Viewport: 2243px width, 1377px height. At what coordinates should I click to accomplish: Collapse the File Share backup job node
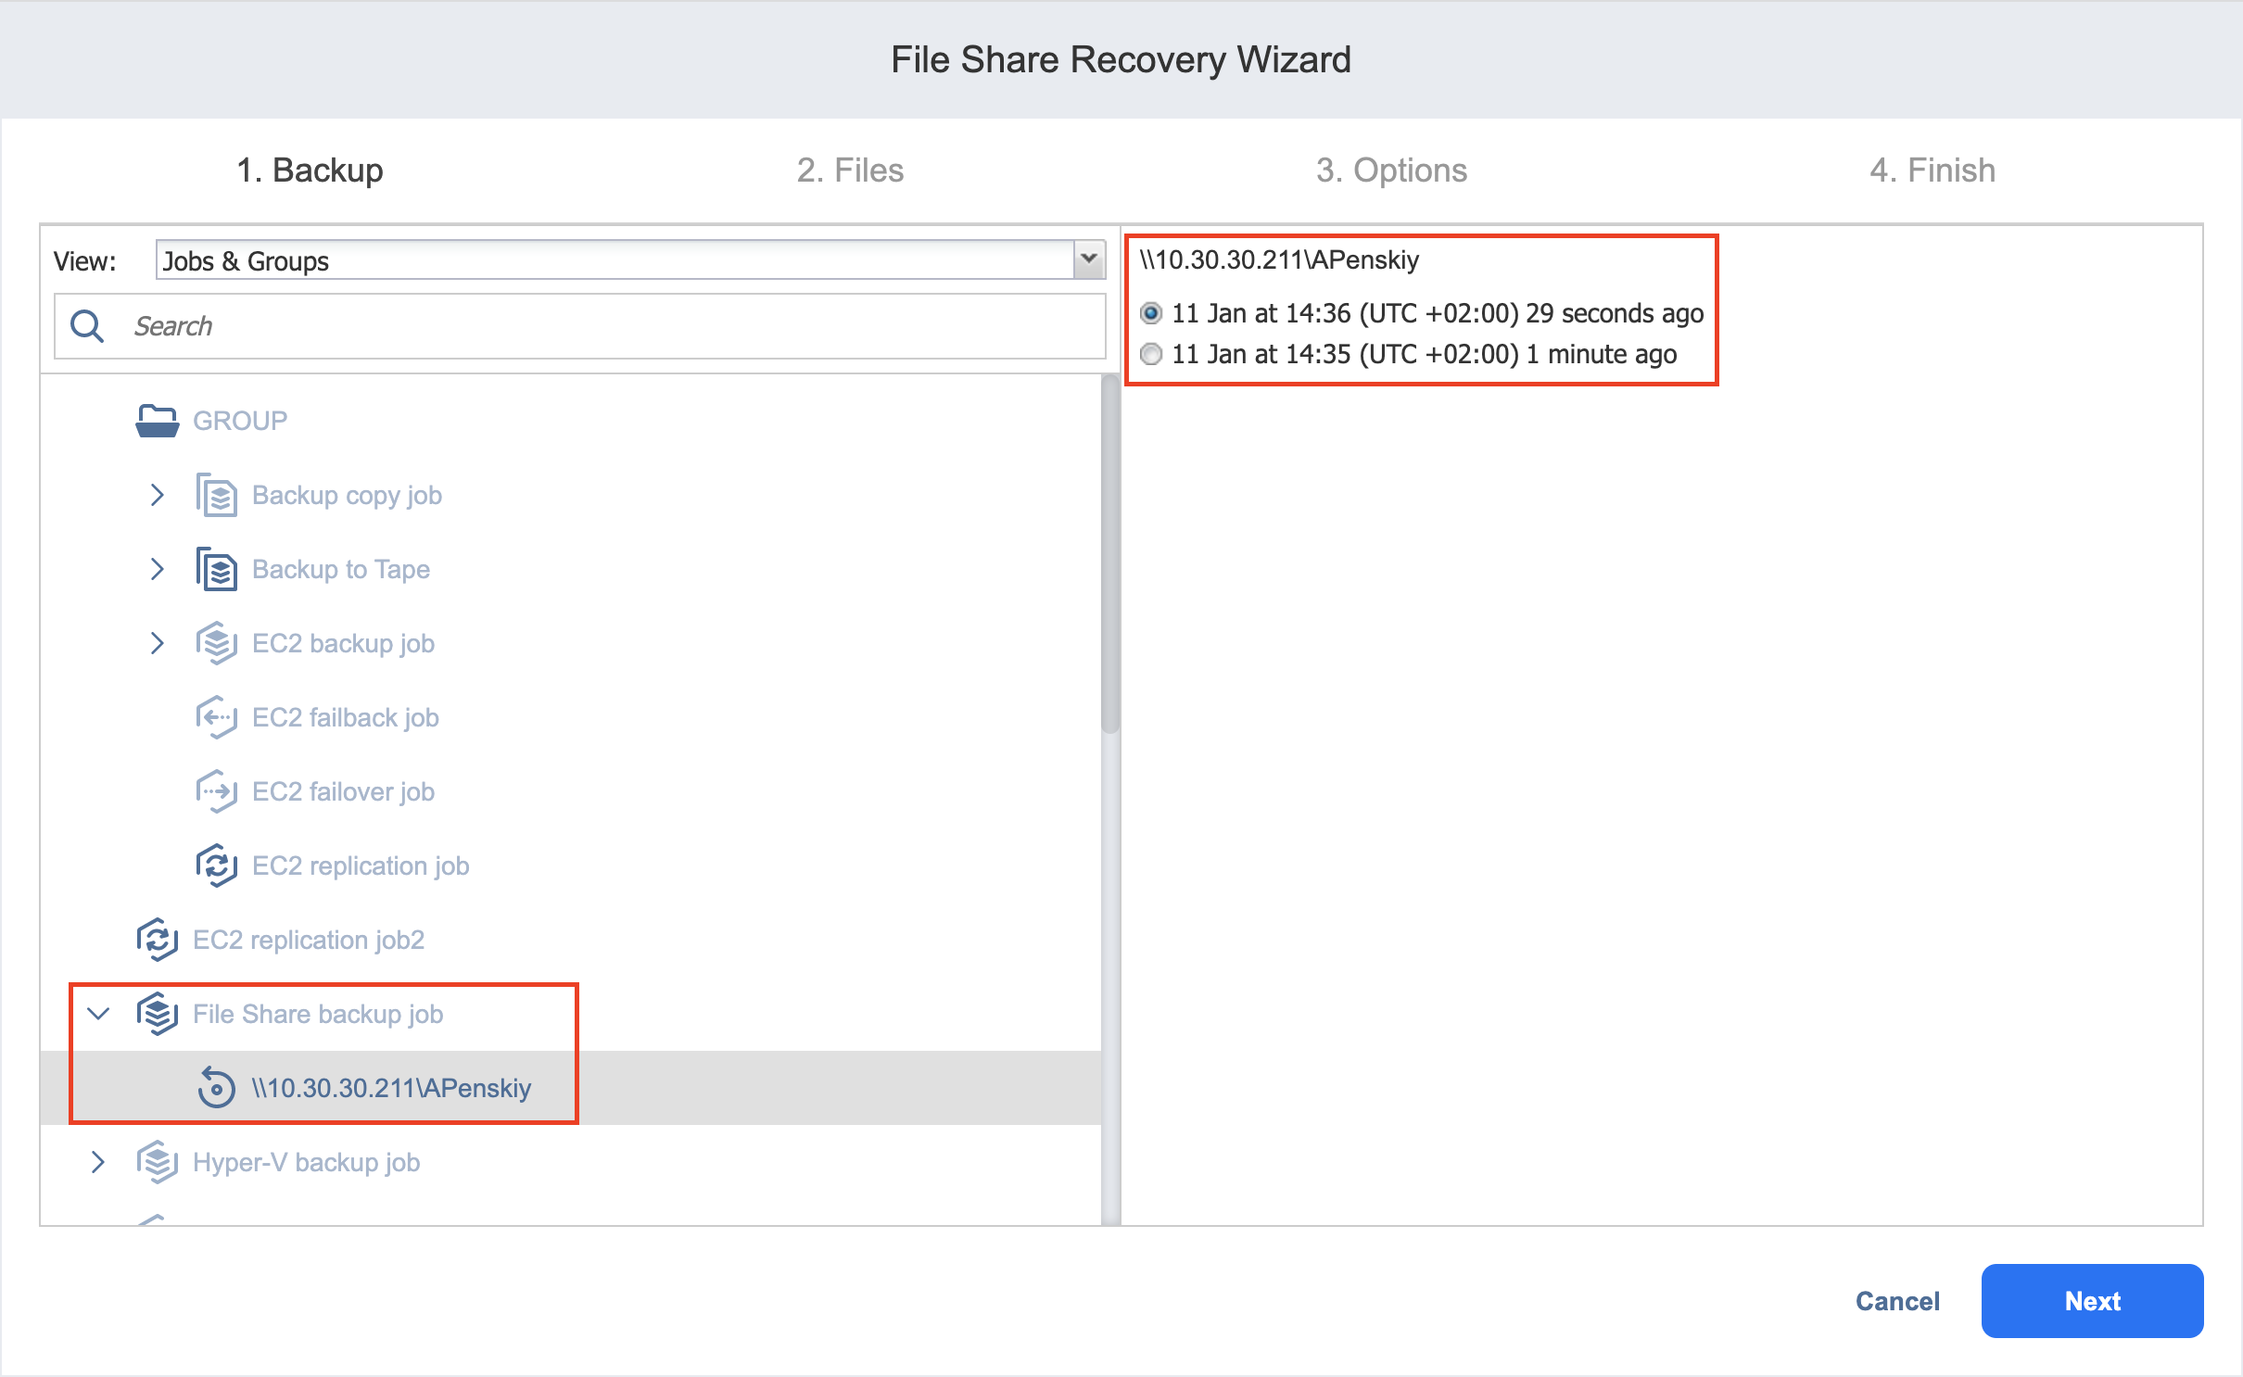pyautogui.click(x=98, y=1014)
